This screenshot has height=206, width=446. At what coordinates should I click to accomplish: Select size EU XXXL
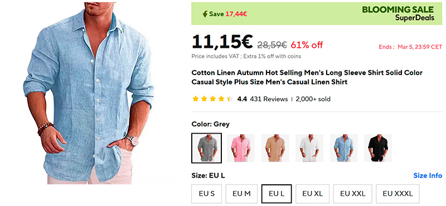[397, 194]
